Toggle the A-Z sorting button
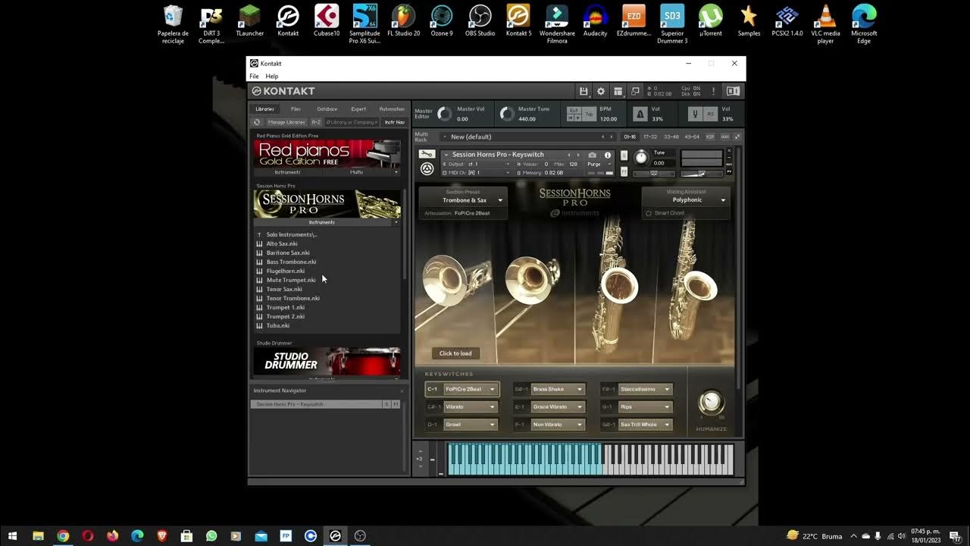This screenshot has height=546, width=970. click(316, 122)
